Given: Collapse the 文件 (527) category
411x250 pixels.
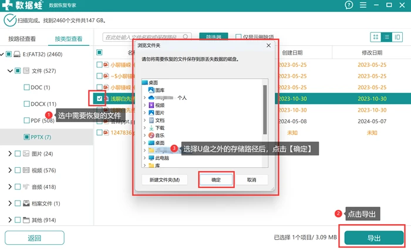Looking at the screenshot, I should pos(10,71).
